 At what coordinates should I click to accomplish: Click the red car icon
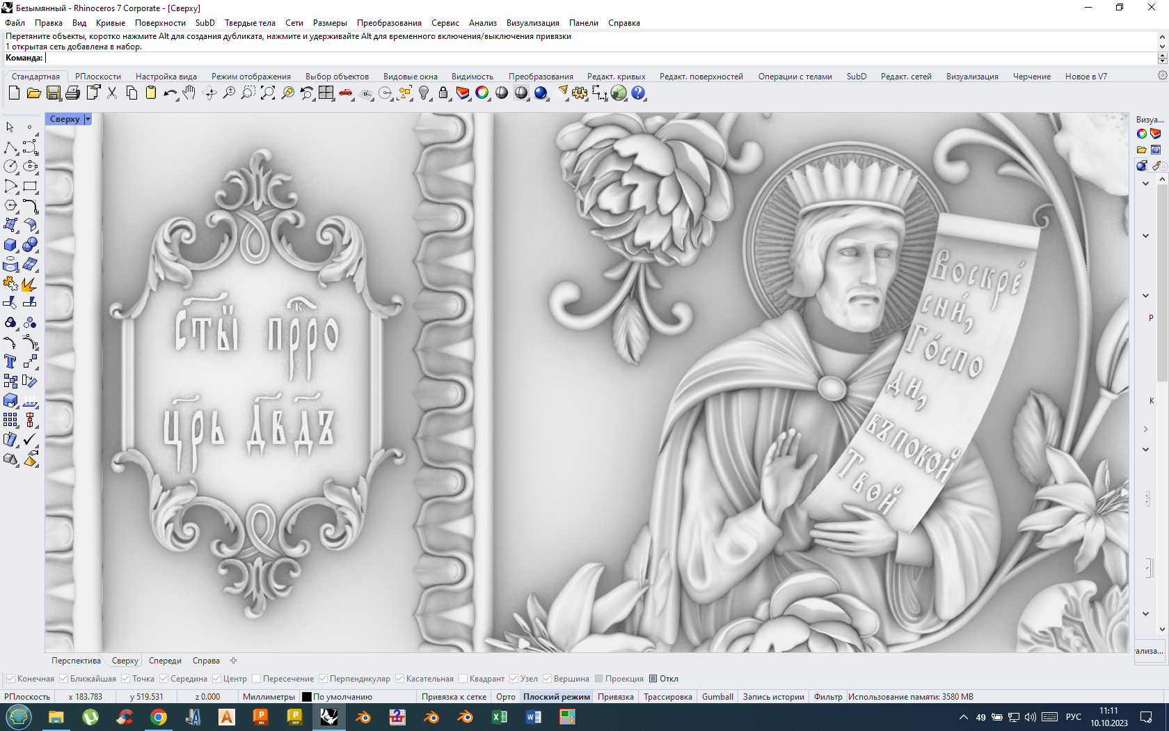pyautogui.click(x=346, y=93)
